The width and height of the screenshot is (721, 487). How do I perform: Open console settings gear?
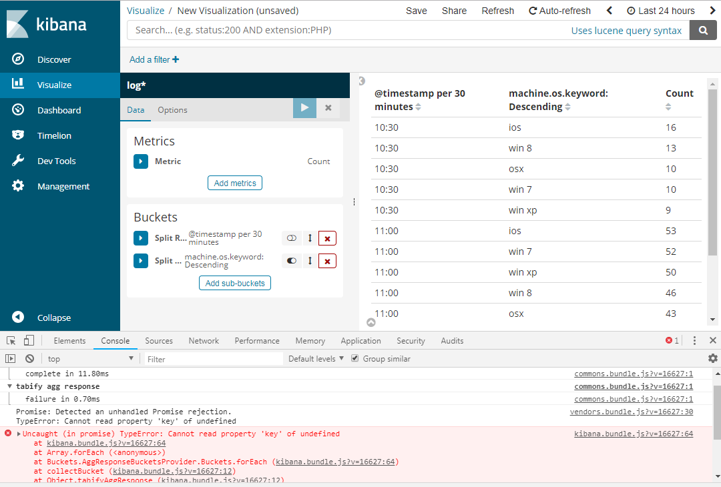713,358
